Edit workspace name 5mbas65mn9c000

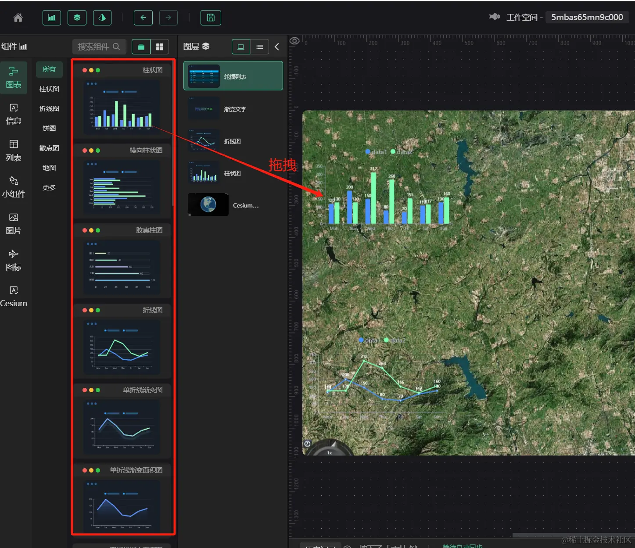(x=587, y=17)
